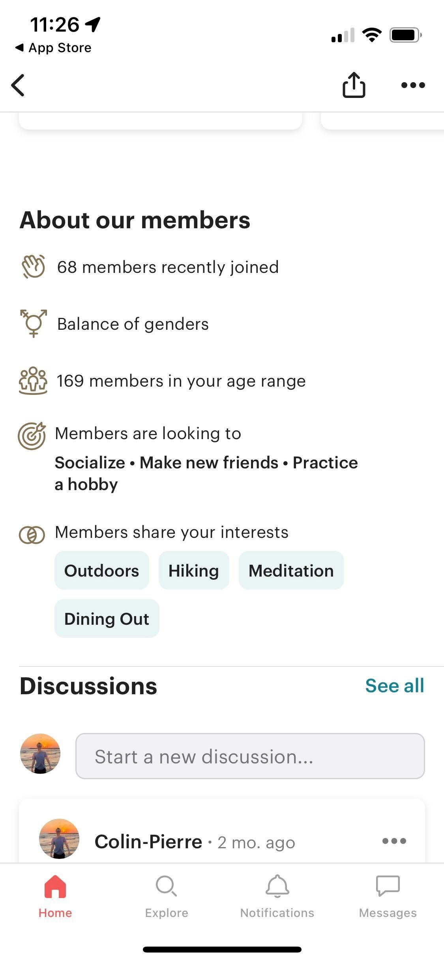
Task: Open the top-right more options menu
Action: click(413, 85)
